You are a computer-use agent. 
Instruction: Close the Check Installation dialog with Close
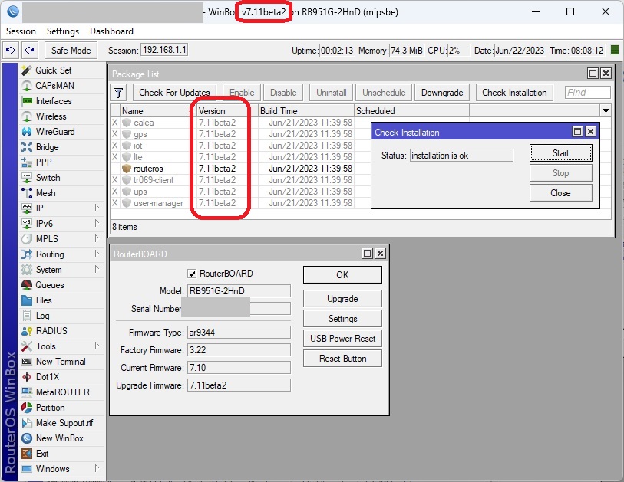(561, 193)
